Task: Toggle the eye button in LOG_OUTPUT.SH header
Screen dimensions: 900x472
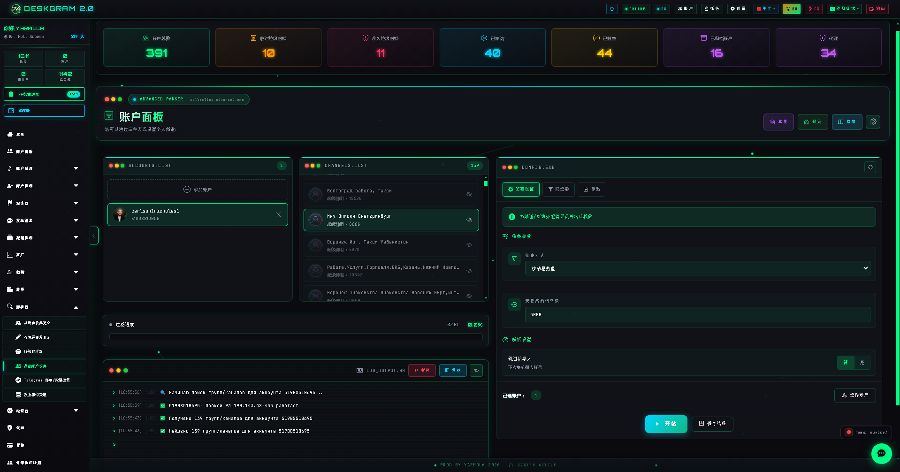Action: coord(476,370)
